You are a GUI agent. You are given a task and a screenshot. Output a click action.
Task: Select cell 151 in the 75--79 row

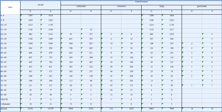pyautogui.click(x=131, y=87)
